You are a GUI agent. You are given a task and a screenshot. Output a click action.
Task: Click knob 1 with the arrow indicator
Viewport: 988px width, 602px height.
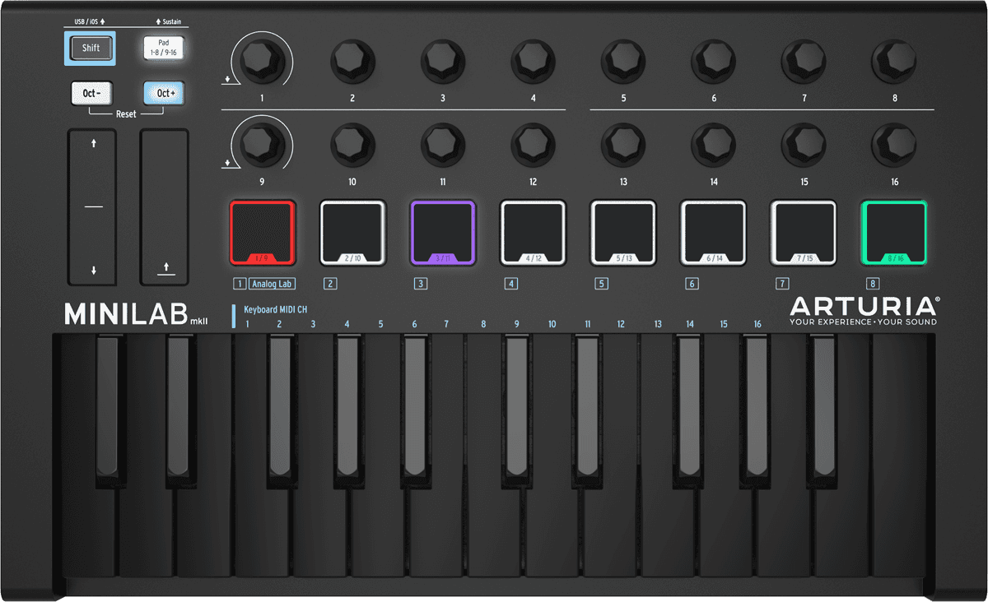[261, 62]
